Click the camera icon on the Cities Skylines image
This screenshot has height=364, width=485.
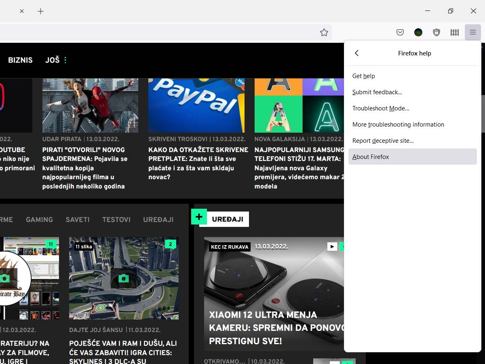[x=124, y=278]
